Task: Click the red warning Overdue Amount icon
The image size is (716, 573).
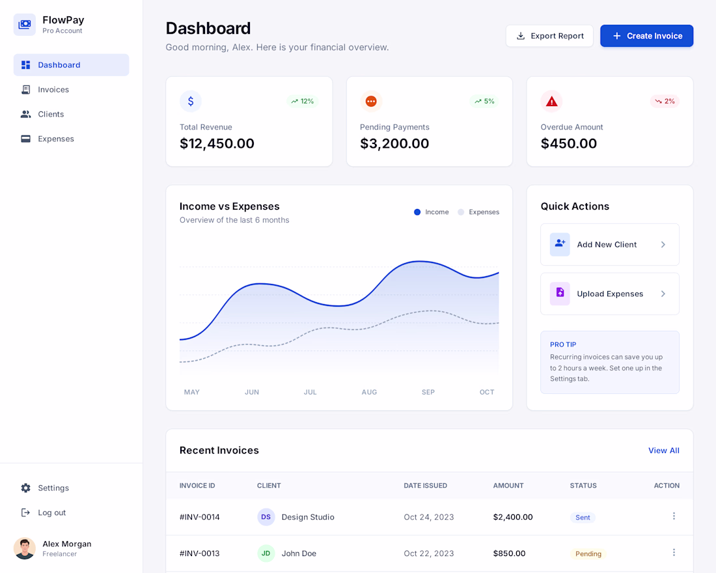Action: pos(551,101)
